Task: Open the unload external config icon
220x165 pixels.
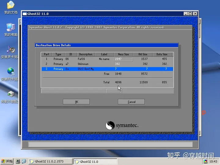Action: pyautogui.click(x=10, y=97)
